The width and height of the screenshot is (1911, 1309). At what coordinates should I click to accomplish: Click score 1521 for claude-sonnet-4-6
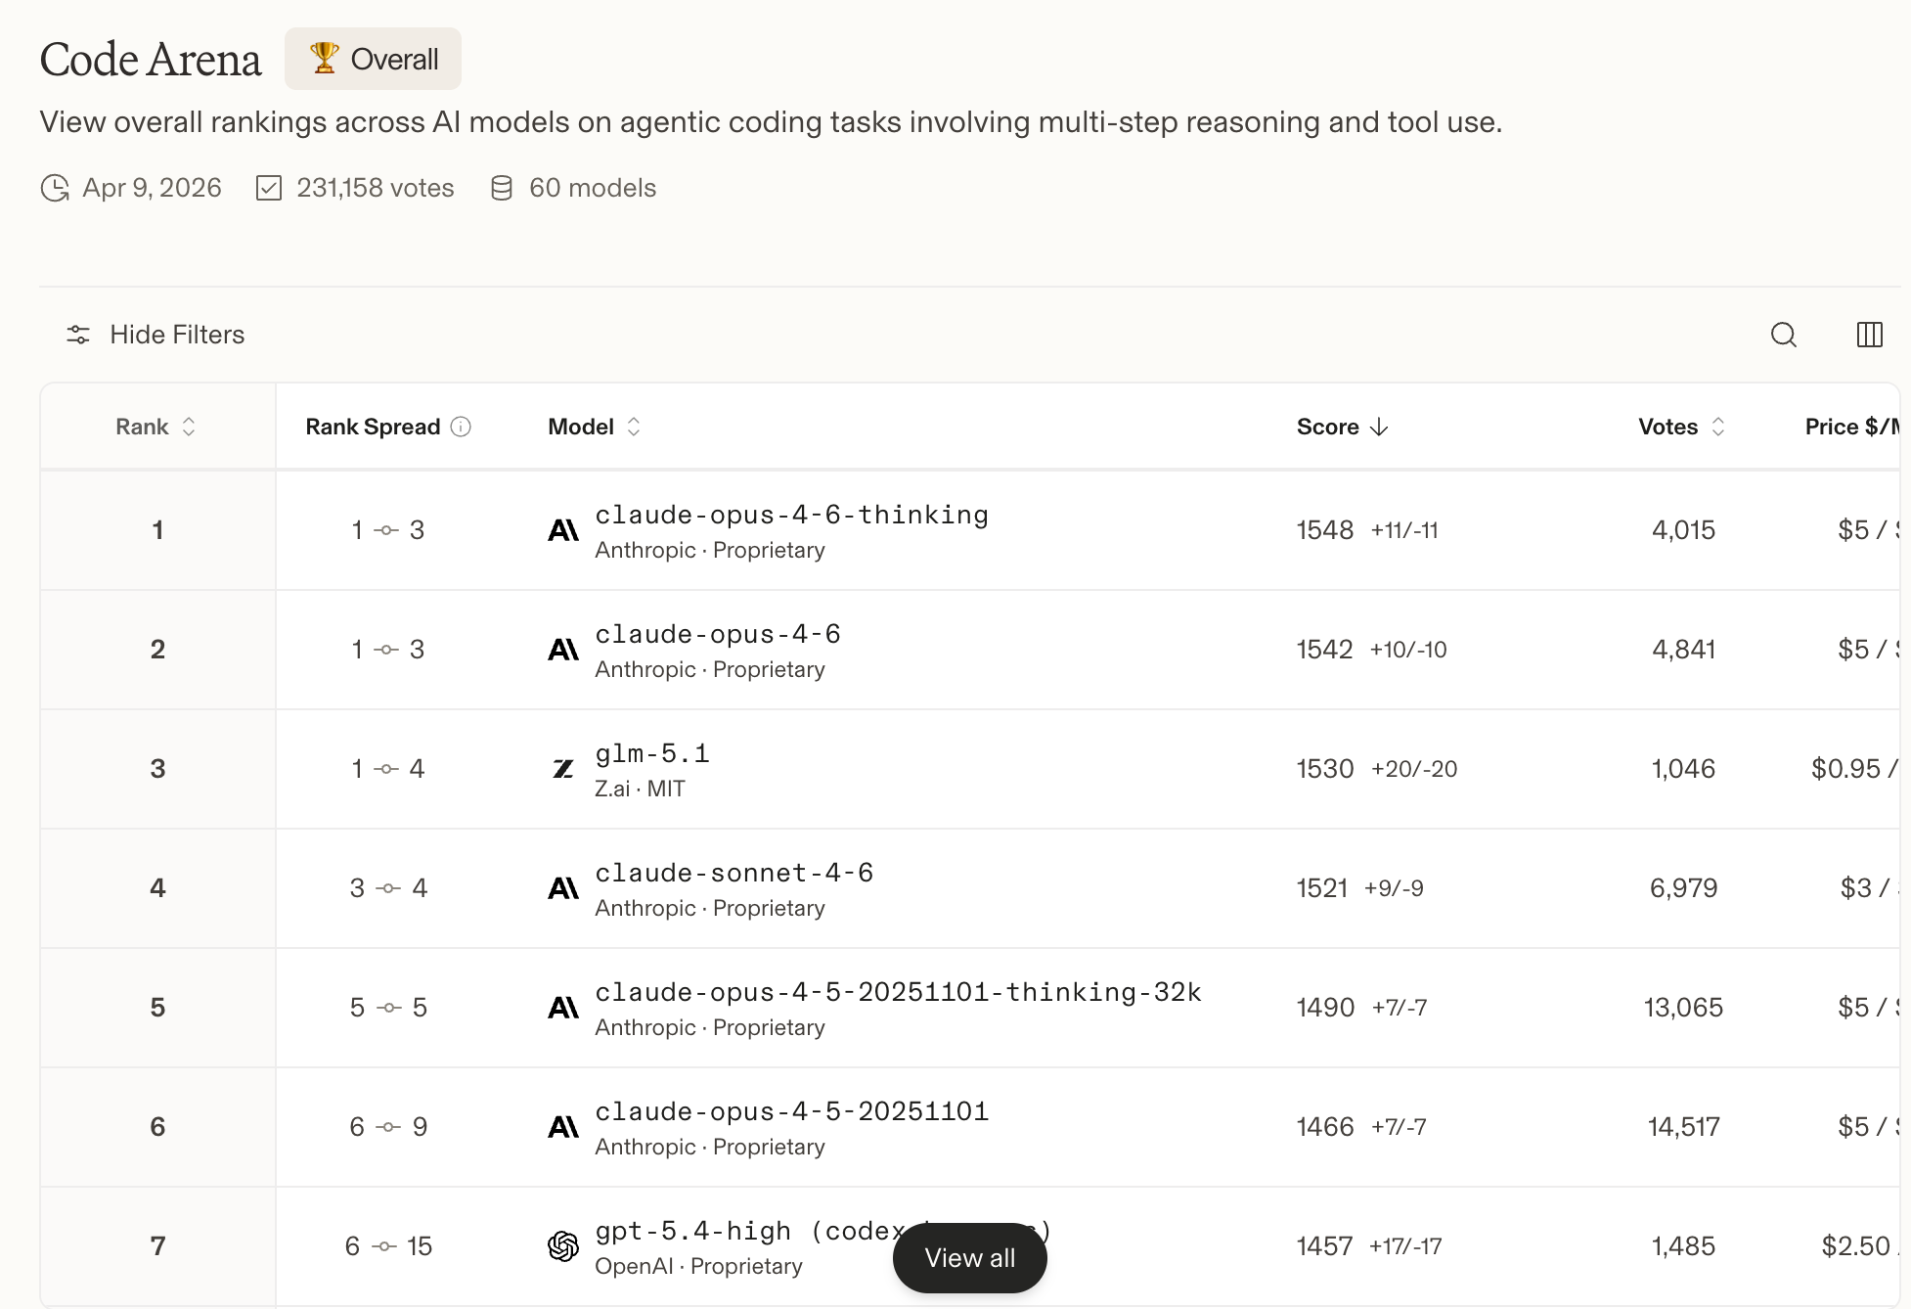click(x=1322, y=888)
